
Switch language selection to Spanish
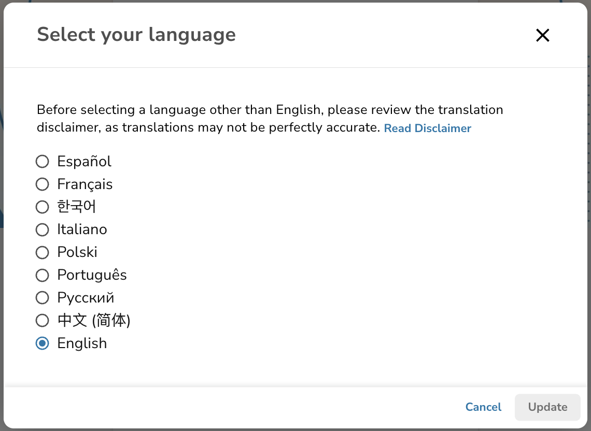point(42,161)
